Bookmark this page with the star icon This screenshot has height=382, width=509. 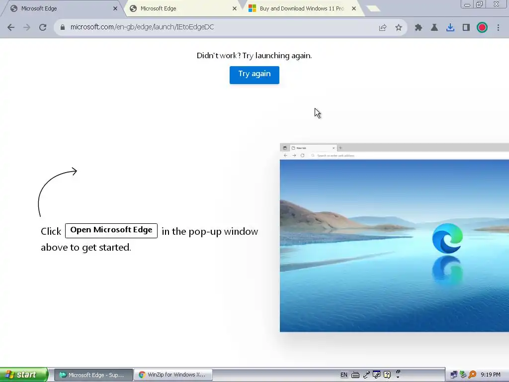(x=399, y=27)
